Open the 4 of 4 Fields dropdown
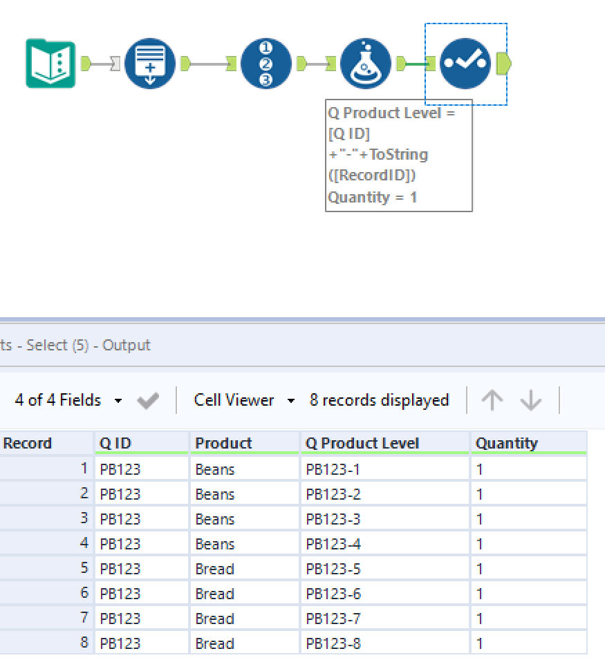 click(68, 400)
